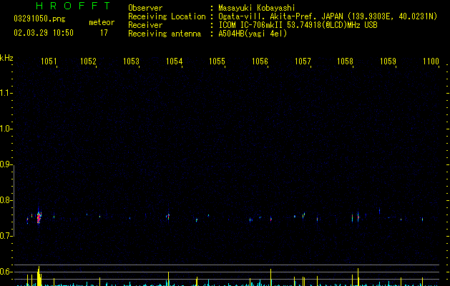This screenshot has height=286, width=450.
Task: Click the 1054 time axis label
Action: coord(174,61)
